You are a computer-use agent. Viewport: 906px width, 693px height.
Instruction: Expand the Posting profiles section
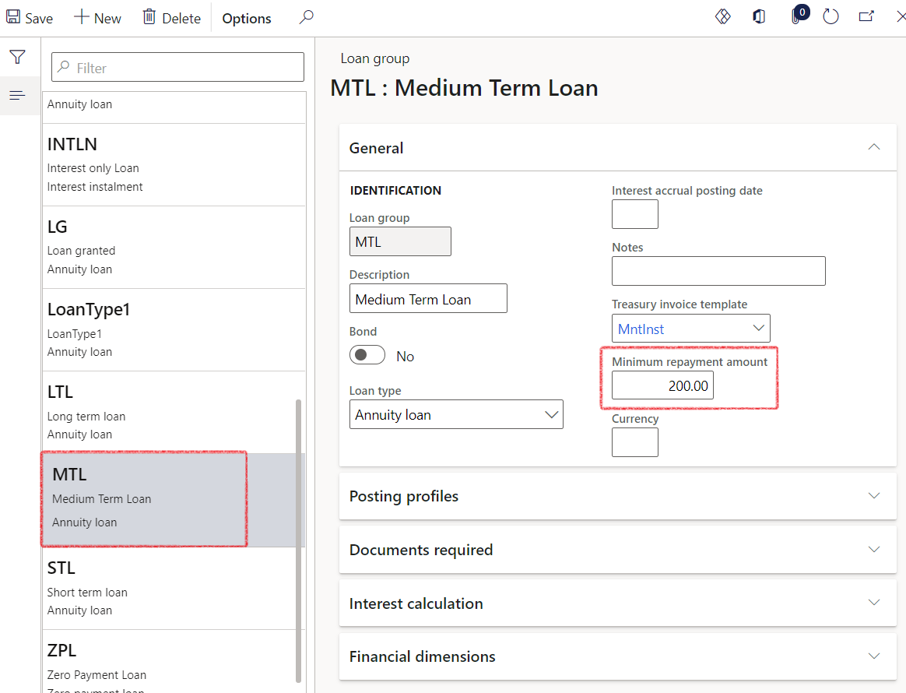pos(873,495)
